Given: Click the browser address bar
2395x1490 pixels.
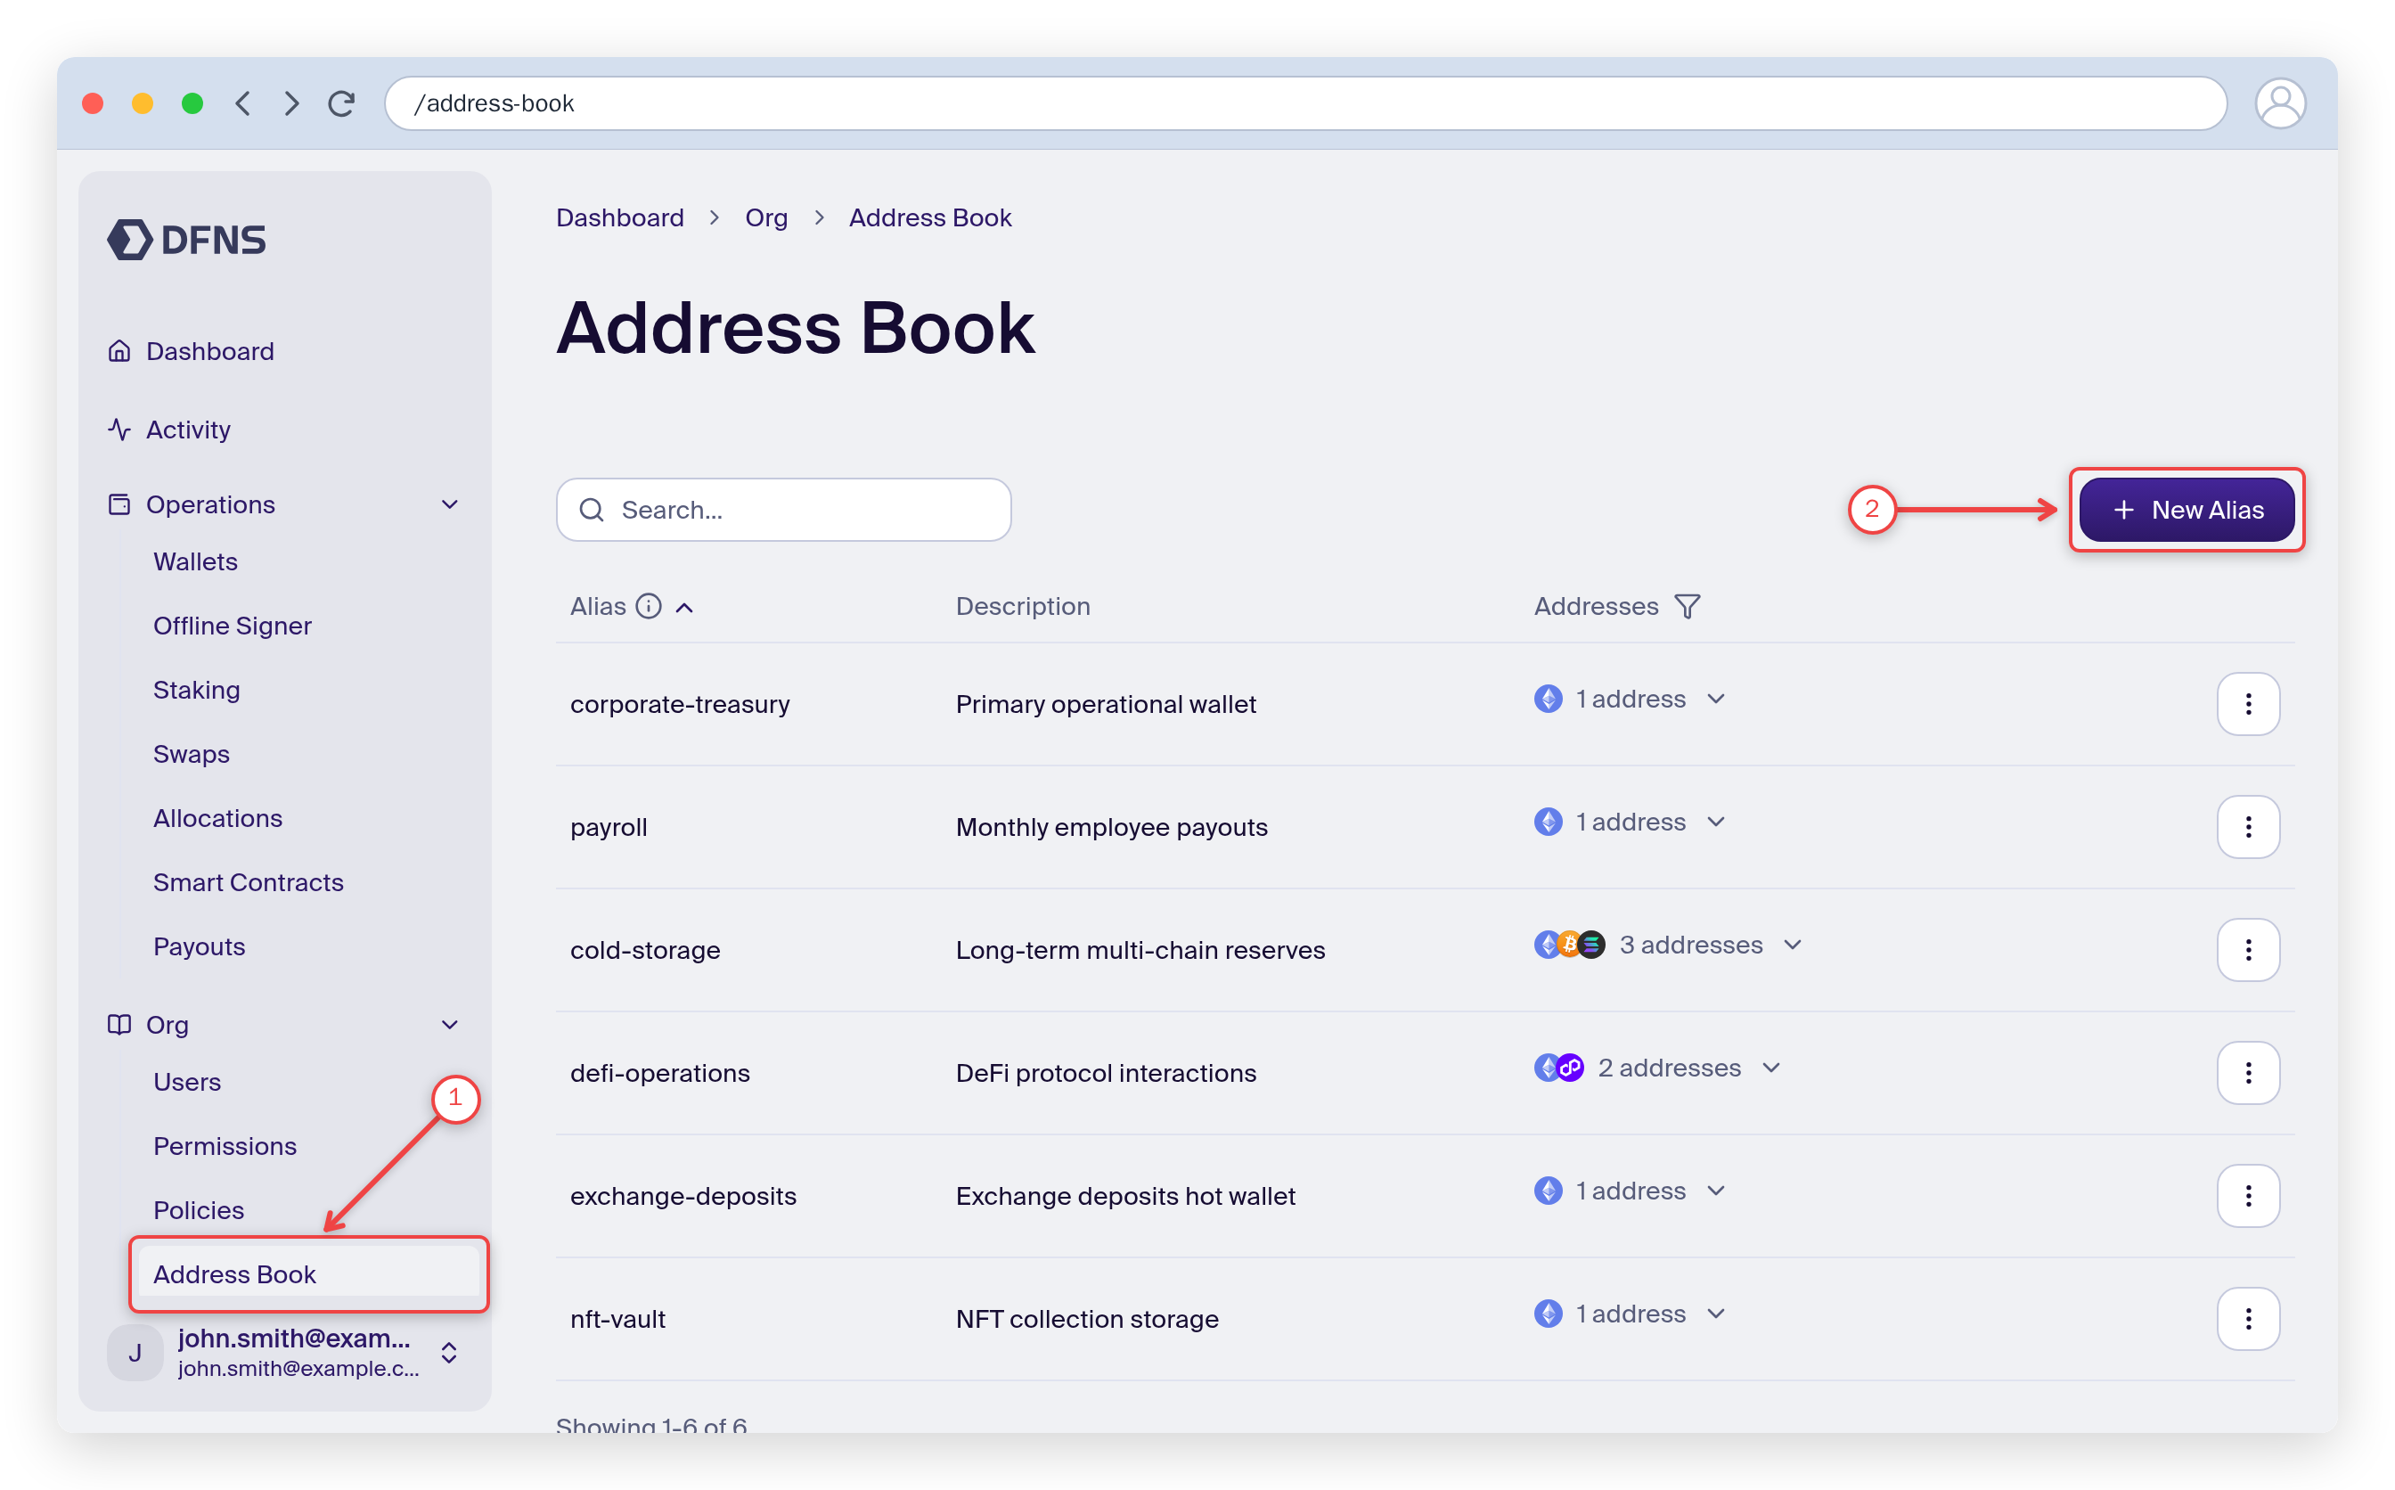Looking at the screenshot, I should pos(1305,103).
